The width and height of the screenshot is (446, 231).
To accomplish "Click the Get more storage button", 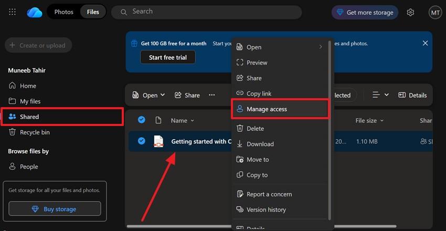I will click(x=365, y=13).
